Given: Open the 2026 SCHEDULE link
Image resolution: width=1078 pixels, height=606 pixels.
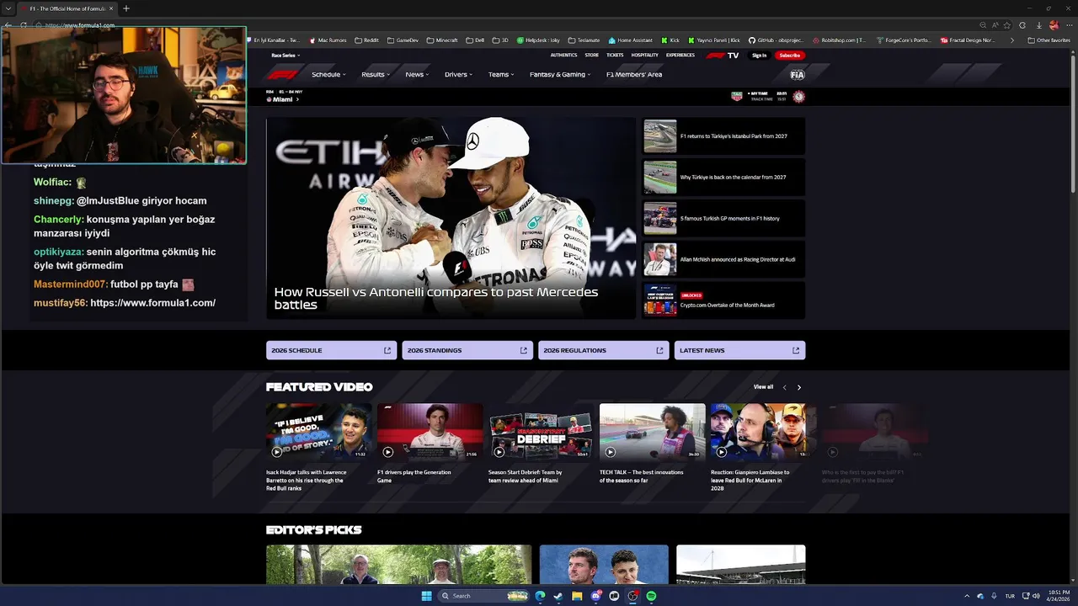Looking at the screenshot, I should pos(331,350).
